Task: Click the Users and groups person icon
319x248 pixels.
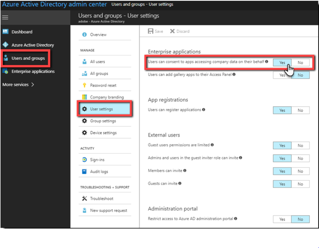Action: click(x=6, y=58)
